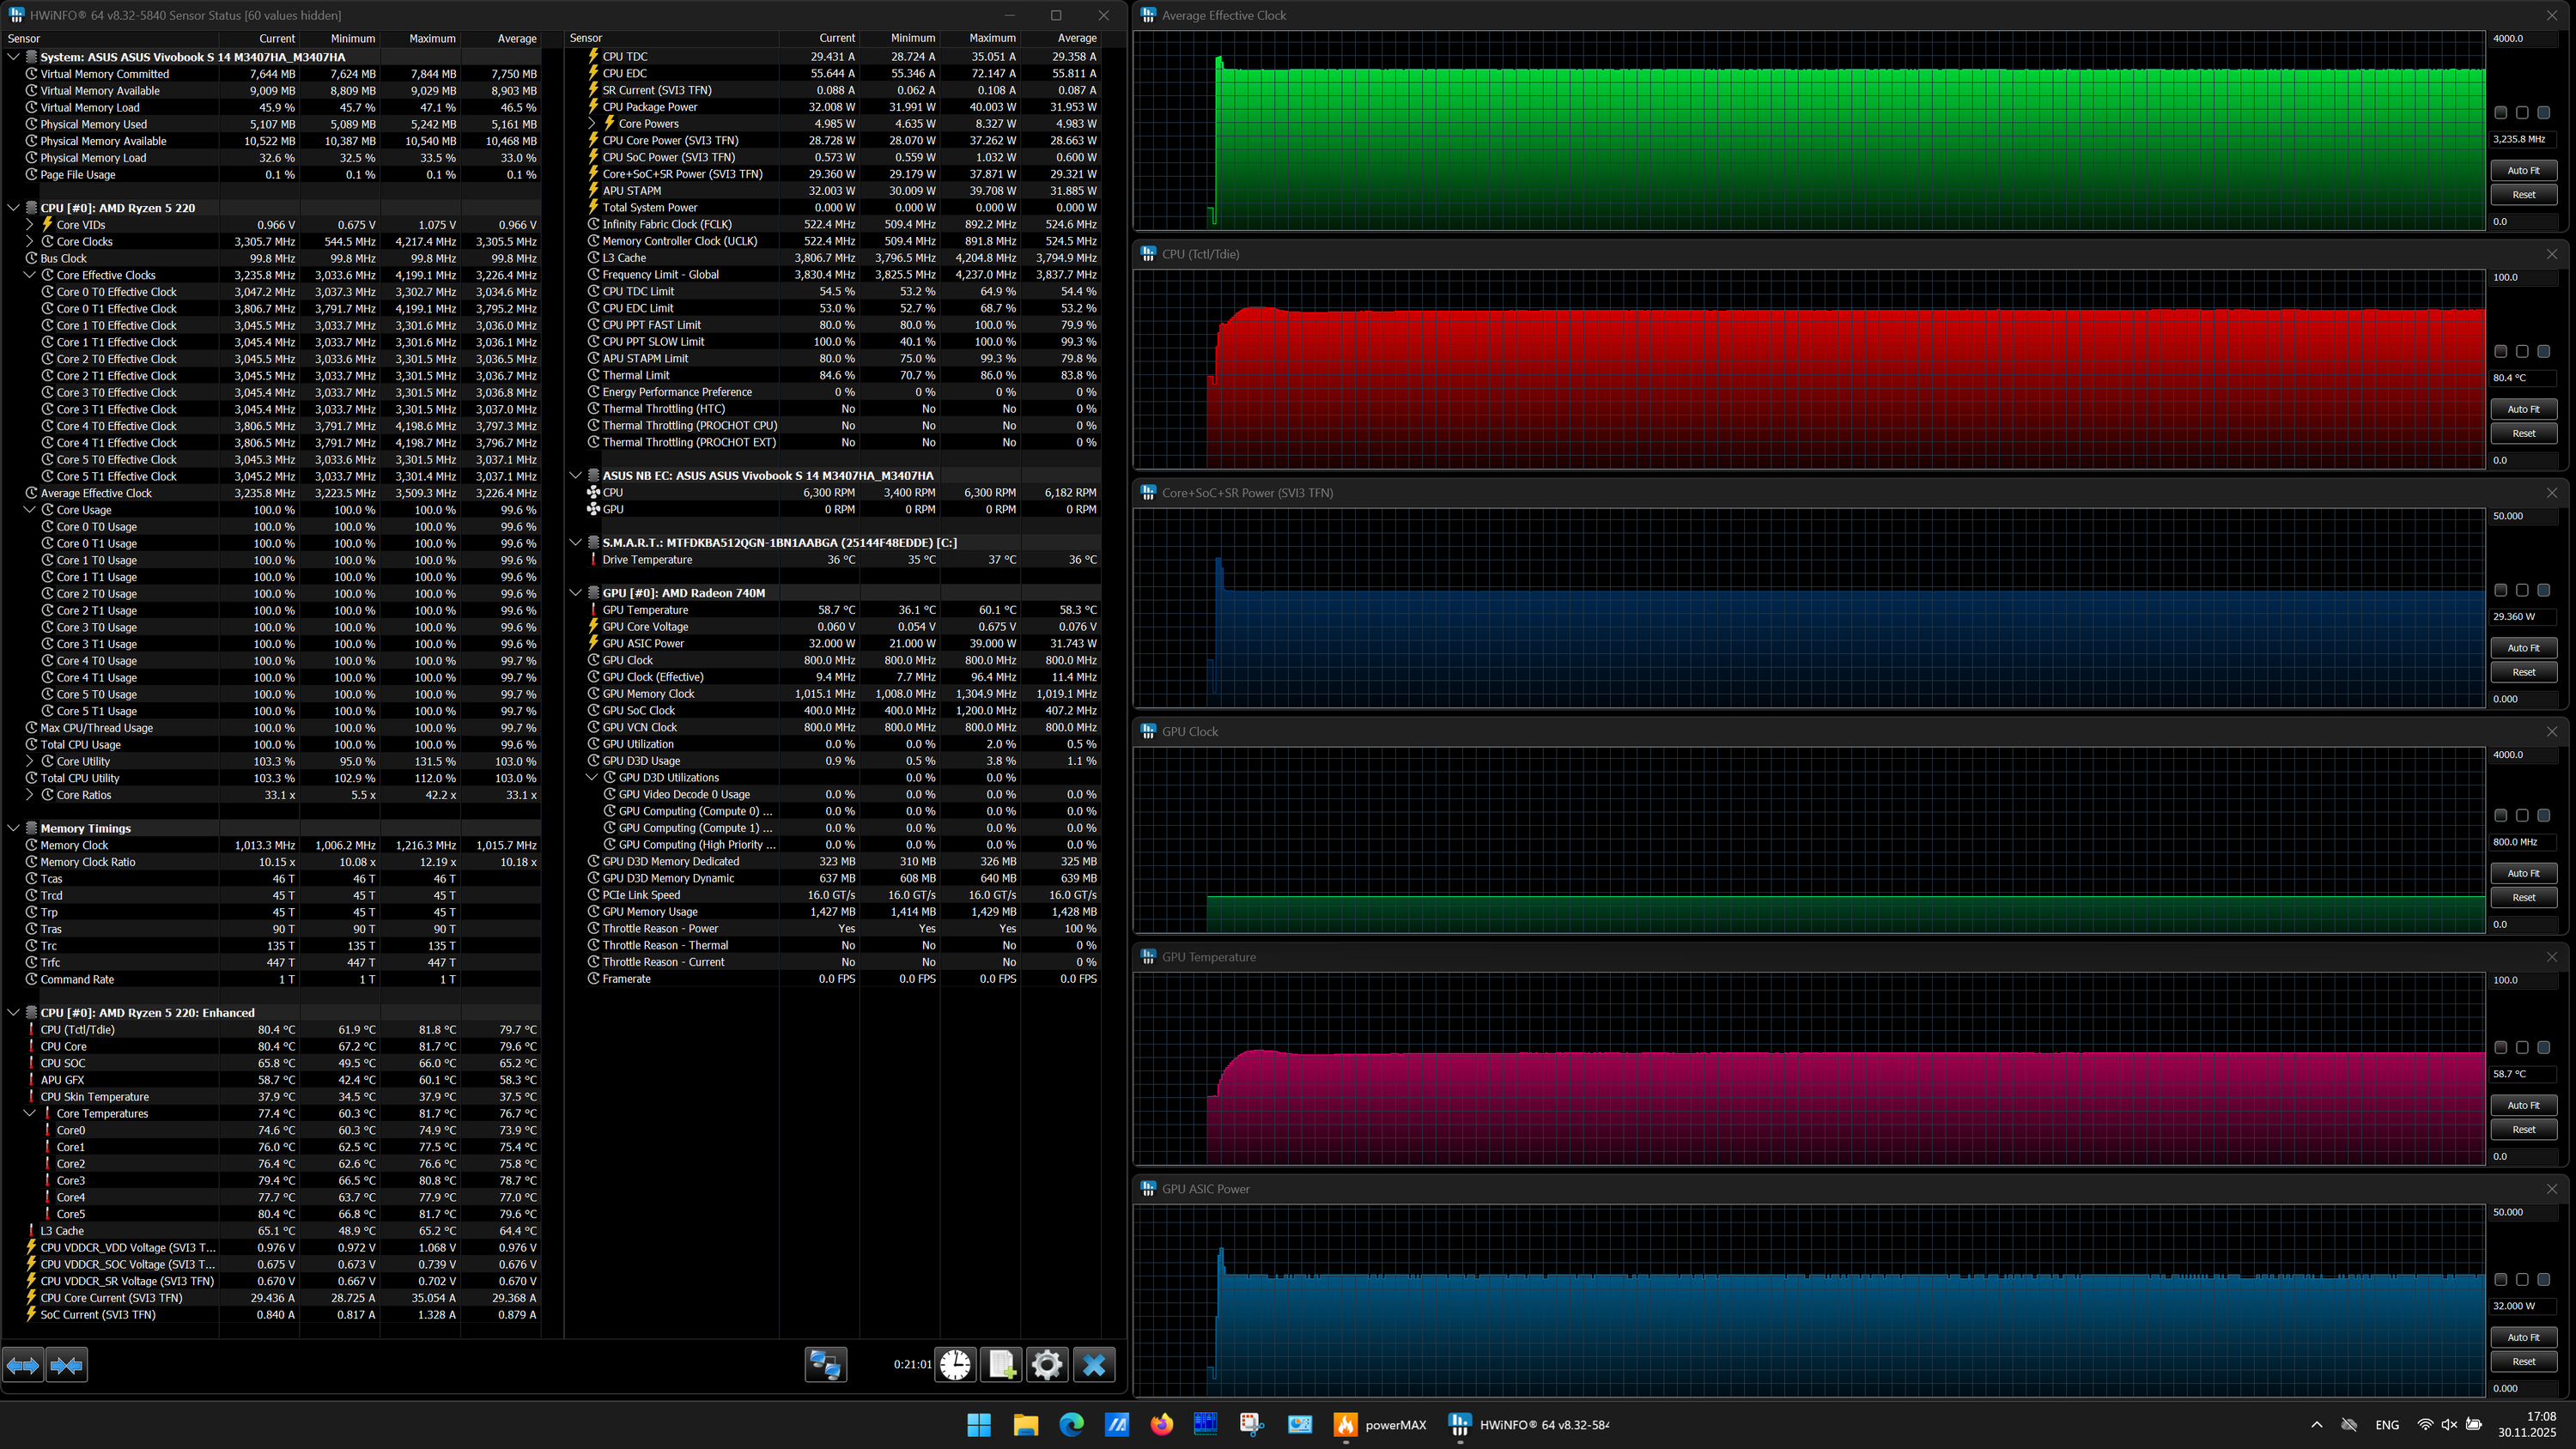Click the blue X close sensors button
This screenshot has width=2576, height=1449.
coord(1094,1364)
